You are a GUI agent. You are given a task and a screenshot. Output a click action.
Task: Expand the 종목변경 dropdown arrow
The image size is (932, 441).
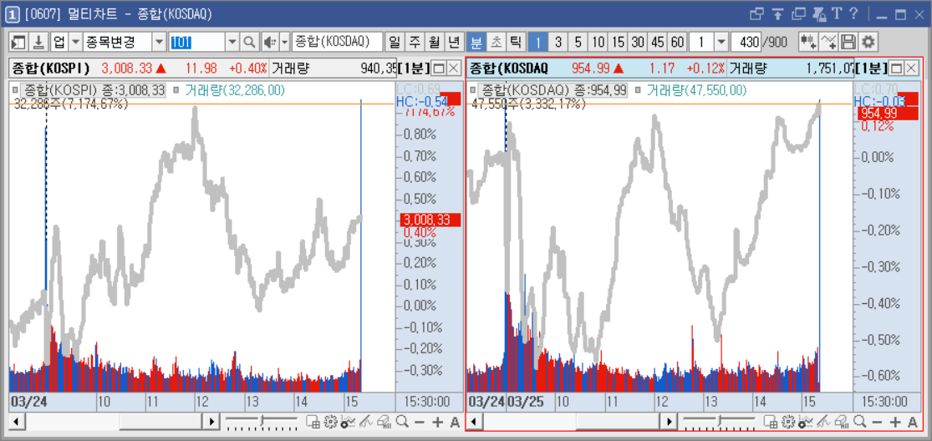click(x=160, y=42)
